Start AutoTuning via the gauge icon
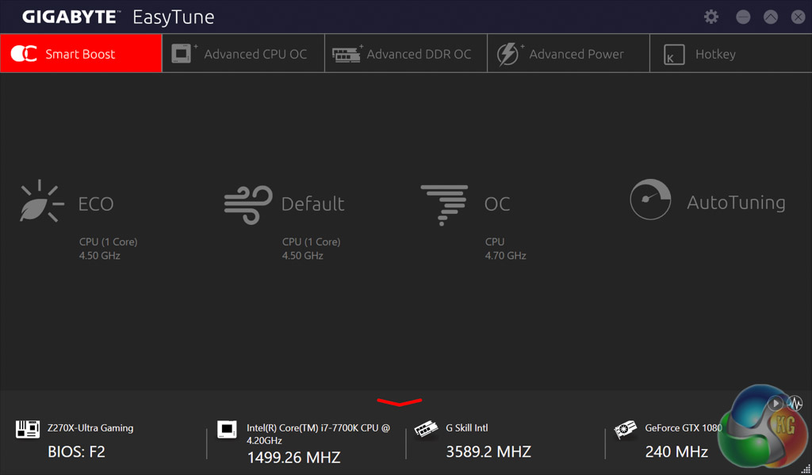 650,199
